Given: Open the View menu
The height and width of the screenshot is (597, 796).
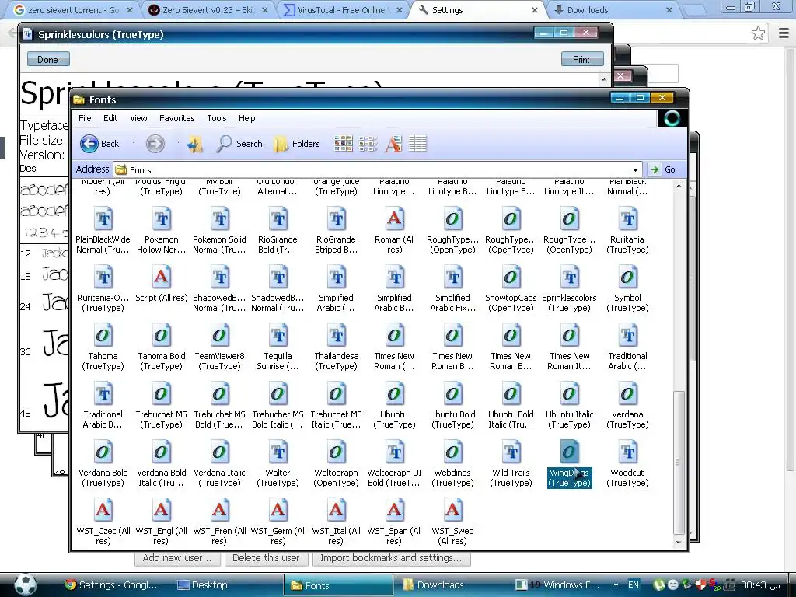Looking at the screenshot, I should (x=138, y=118).
